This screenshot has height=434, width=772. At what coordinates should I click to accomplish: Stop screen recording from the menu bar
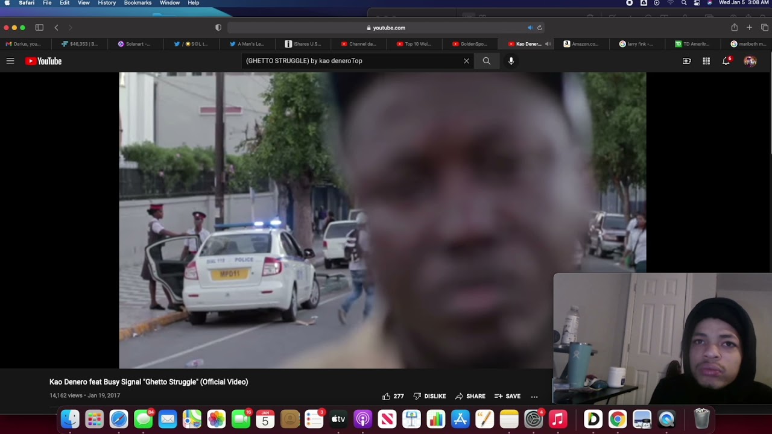(630, 3)
